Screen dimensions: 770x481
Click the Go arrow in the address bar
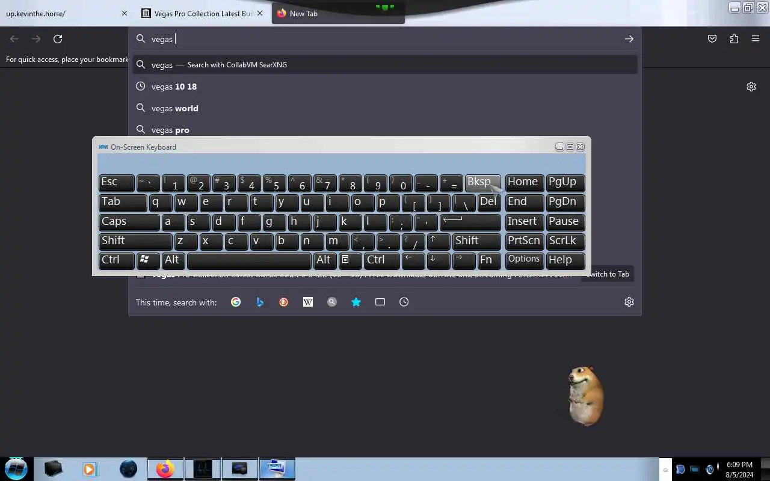coord(629,38)
